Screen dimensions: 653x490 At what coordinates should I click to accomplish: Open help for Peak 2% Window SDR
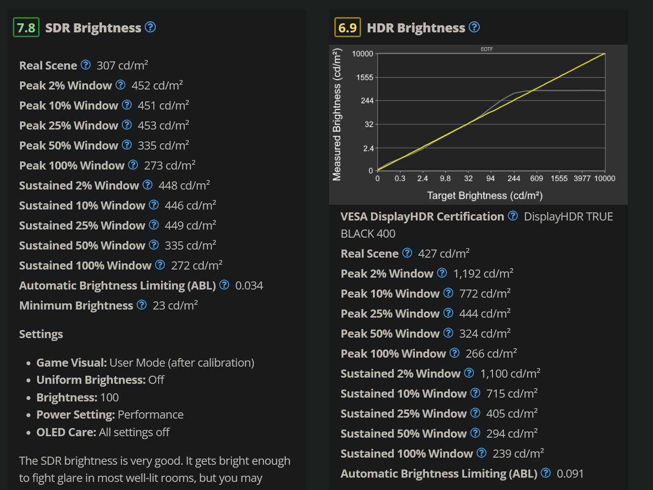(121, 84)
